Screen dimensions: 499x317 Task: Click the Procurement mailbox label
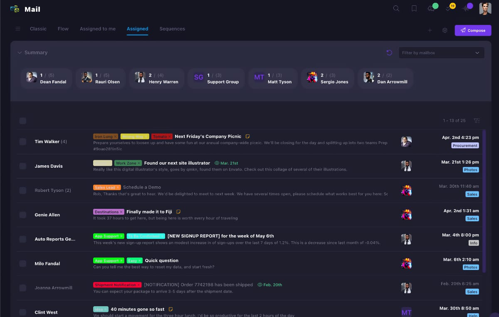coord(465,146)
